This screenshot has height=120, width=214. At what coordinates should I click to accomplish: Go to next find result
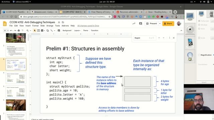(x=164, y=38)
